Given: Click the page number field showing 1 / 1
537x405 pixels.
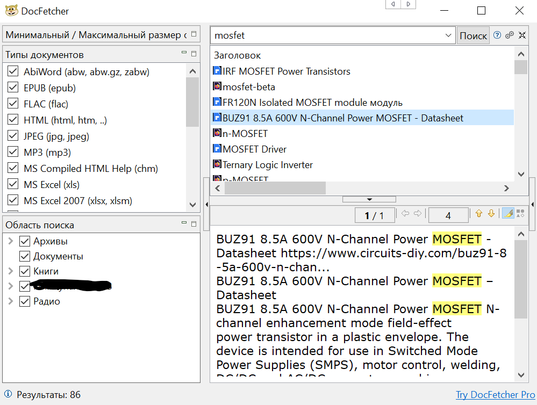Looking at the screenshot, I should (375, 215).
